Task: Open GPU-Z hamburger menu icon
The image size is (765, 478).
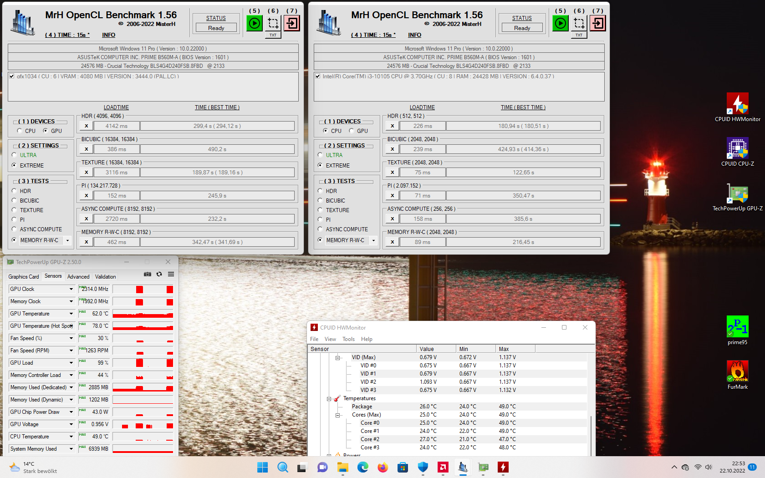Action: 171,274
